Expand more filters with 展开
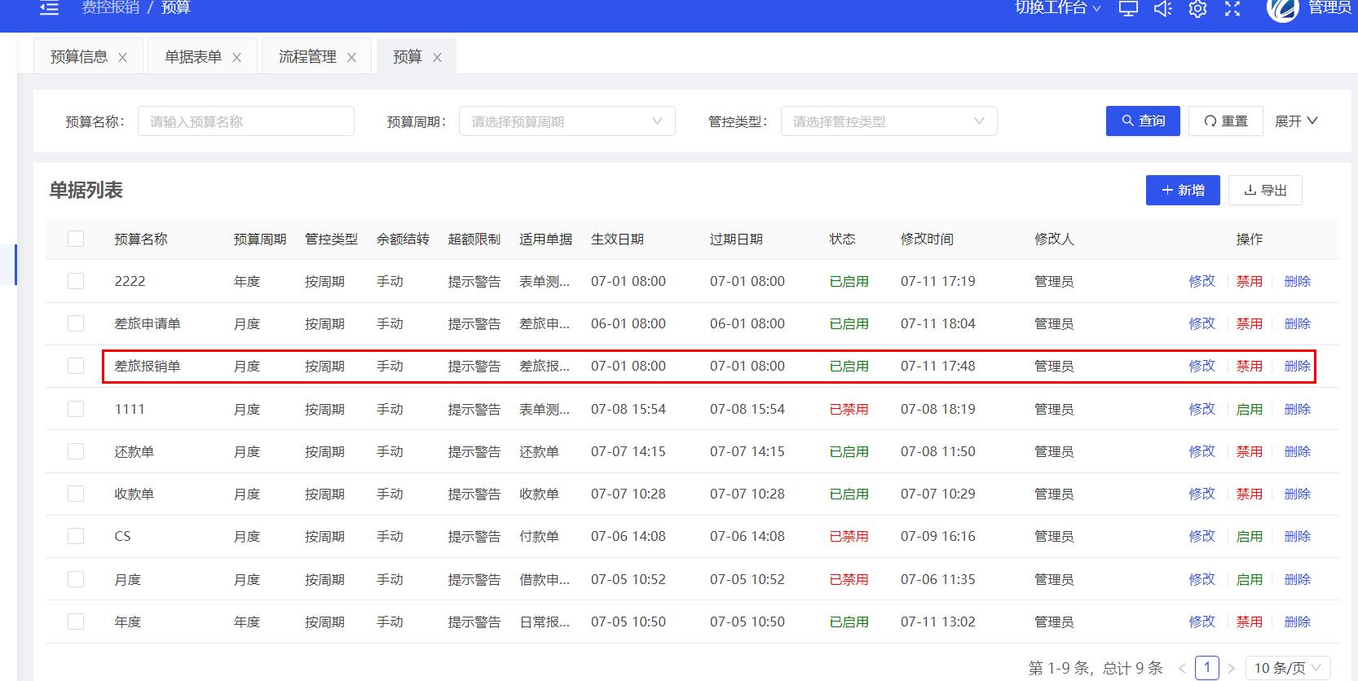 pos(1296,121)
